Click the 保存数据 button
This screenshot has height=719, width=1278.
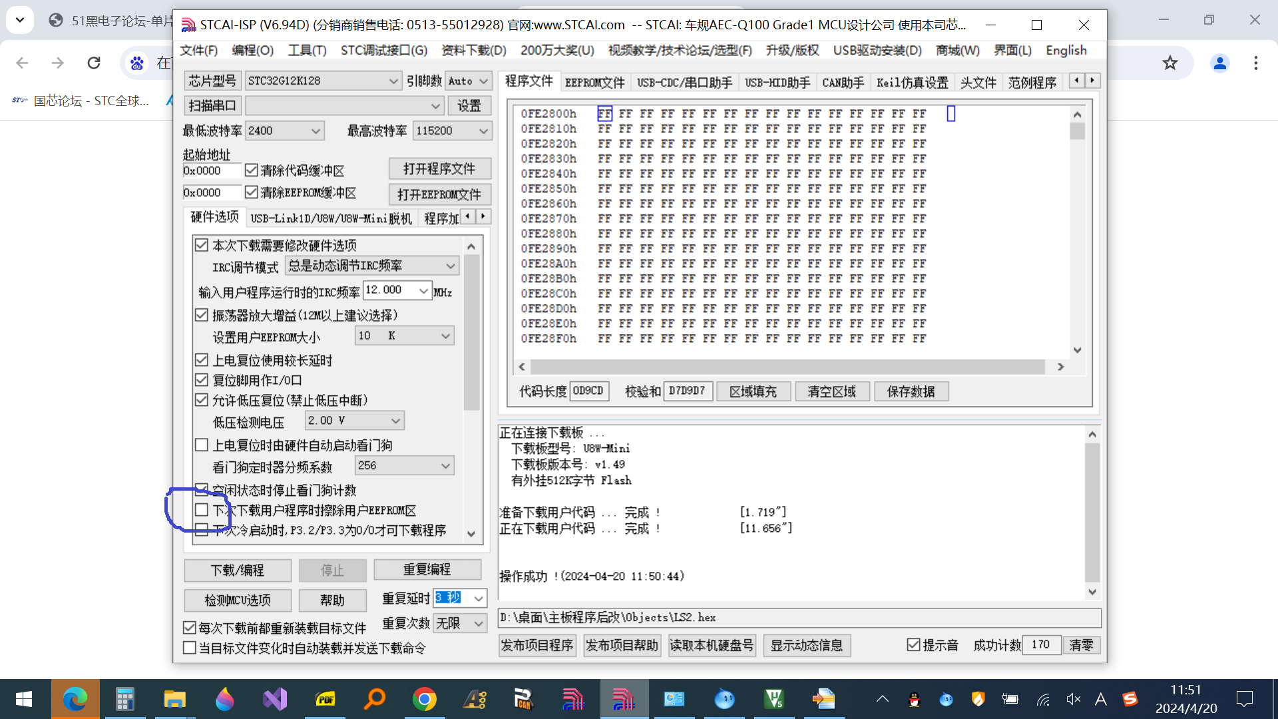[x=911, y=391]
